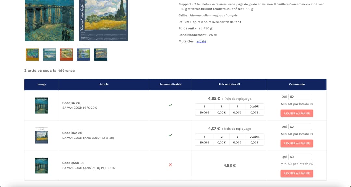View the royal blue bordered thumbnail
351x187 pixels.
[84, 54]
